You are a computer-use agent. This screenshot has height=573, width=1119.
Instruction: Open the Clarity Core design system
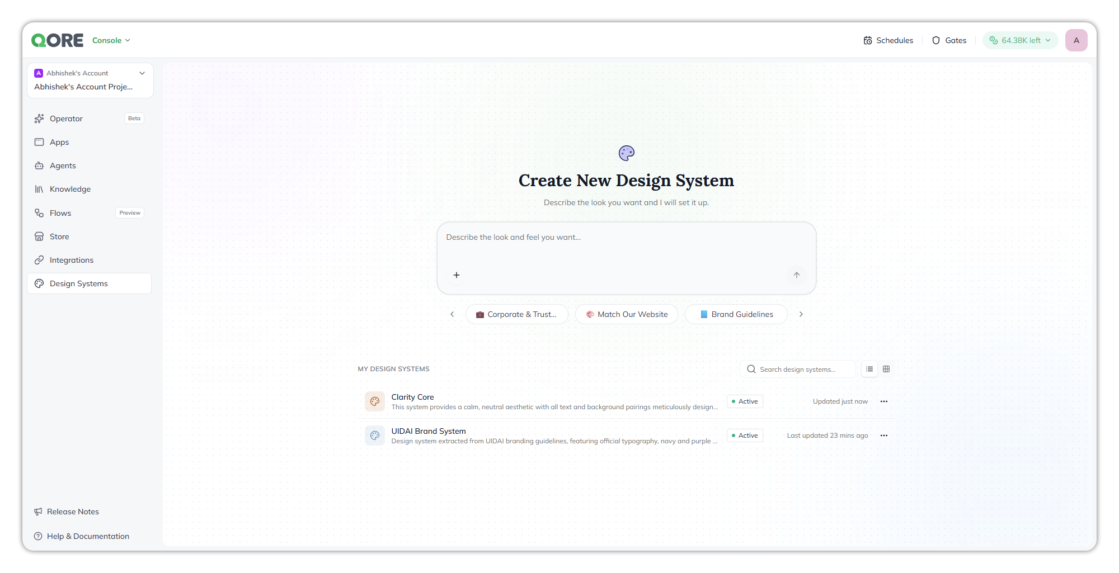(x=626, y=401)
